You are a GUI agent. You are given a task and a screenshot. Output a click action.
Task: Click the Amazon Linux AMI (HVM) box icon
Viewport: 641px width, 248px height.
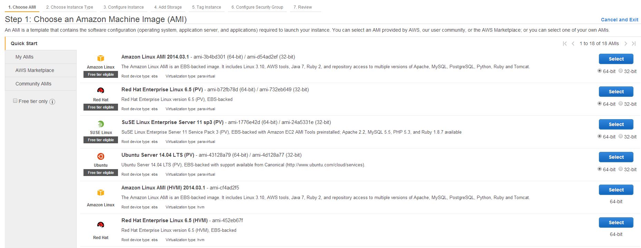101,193
